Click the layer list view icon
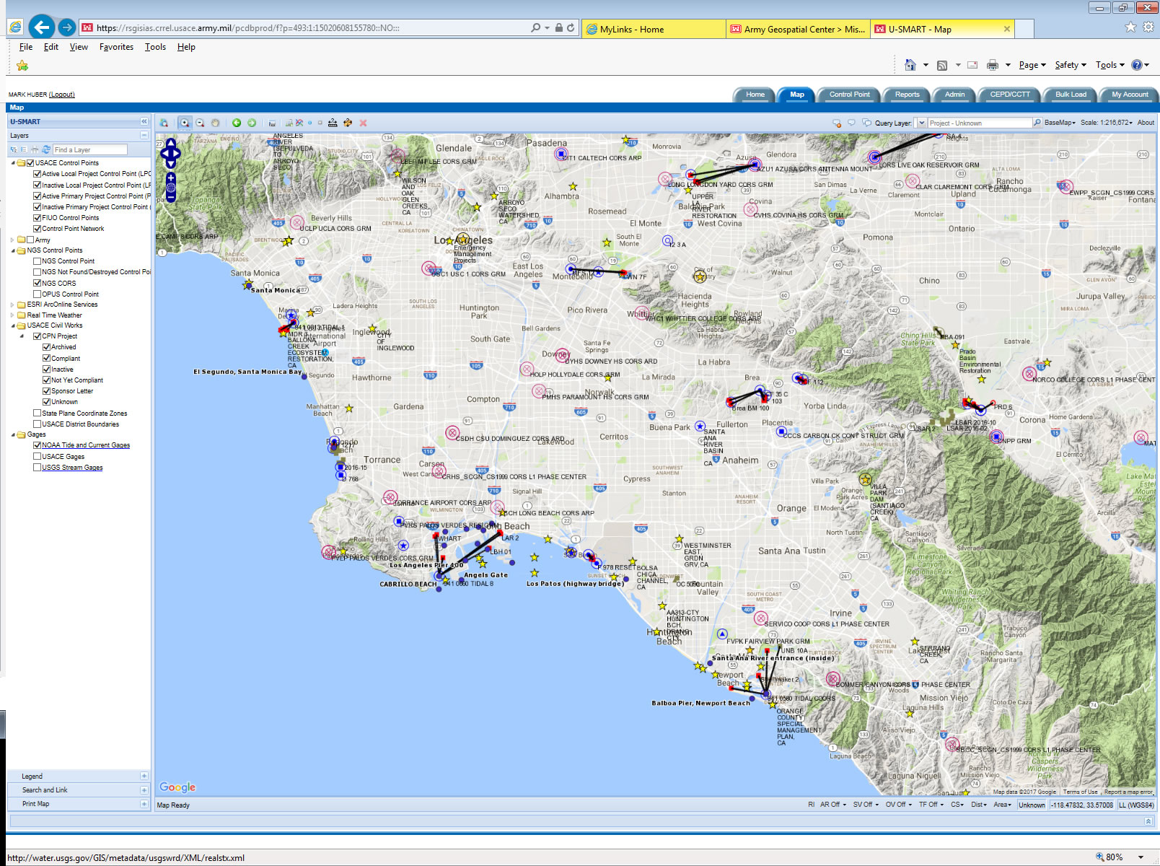Viewport: 1160px width, 866px height. coord(23,149)
